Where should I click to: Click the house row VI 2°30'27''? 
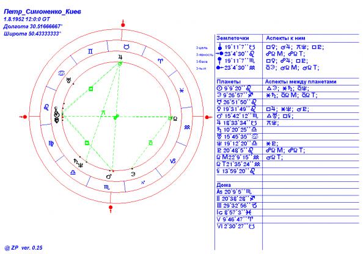pos(236,227)
